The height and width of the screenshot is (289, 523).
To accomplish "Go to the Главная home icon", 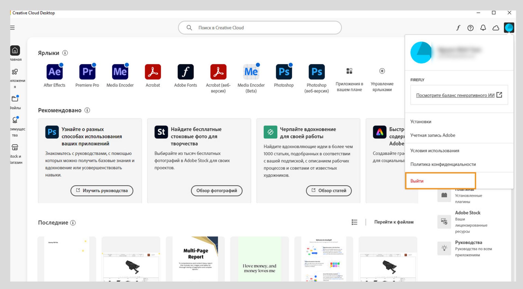I will (x=15, y=50).
